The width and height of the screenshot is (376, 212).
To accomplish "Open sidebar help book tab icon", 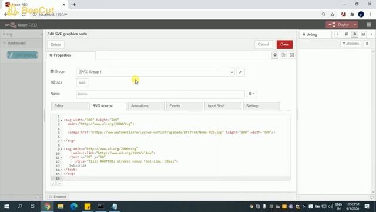I will pyautogui.click(x=346, y=34).
